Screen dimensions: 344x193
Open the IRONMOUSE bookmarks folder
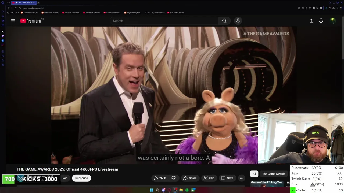point(159,13)
